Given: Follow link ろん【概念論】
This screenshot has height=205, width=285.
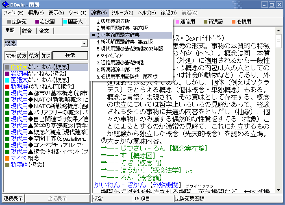Looking at the screenshot, I should 132,177.
